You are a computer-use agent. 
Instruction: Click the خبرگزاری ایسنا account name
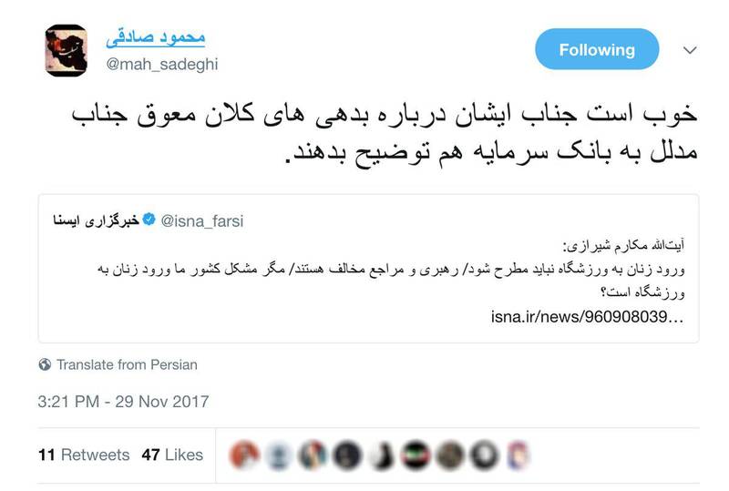pos(97,220)
